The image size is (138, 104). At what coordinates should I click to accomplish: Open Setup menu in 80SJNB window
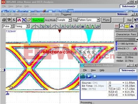pyautogui.click(x=19, y=6)
